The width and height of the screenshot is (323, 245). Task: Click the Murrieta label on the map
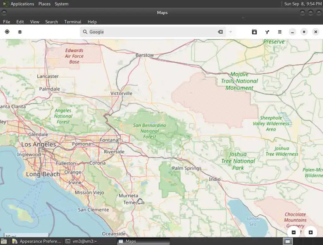click(128, 196)
